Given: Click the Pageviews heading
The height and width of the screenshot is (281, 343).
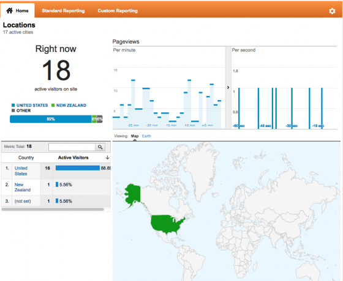Looking at the screenshot, I should pyautogui.click(x=126, y=42).
